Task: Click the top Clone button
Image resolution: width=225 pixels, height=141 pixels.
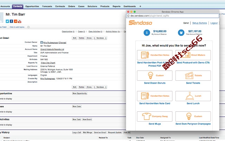Action: coord(89,38)
